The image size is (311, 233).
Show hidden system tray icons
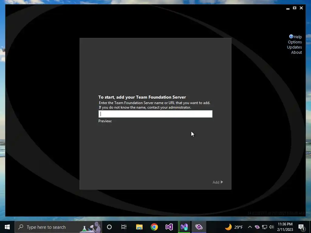(250, 227)
